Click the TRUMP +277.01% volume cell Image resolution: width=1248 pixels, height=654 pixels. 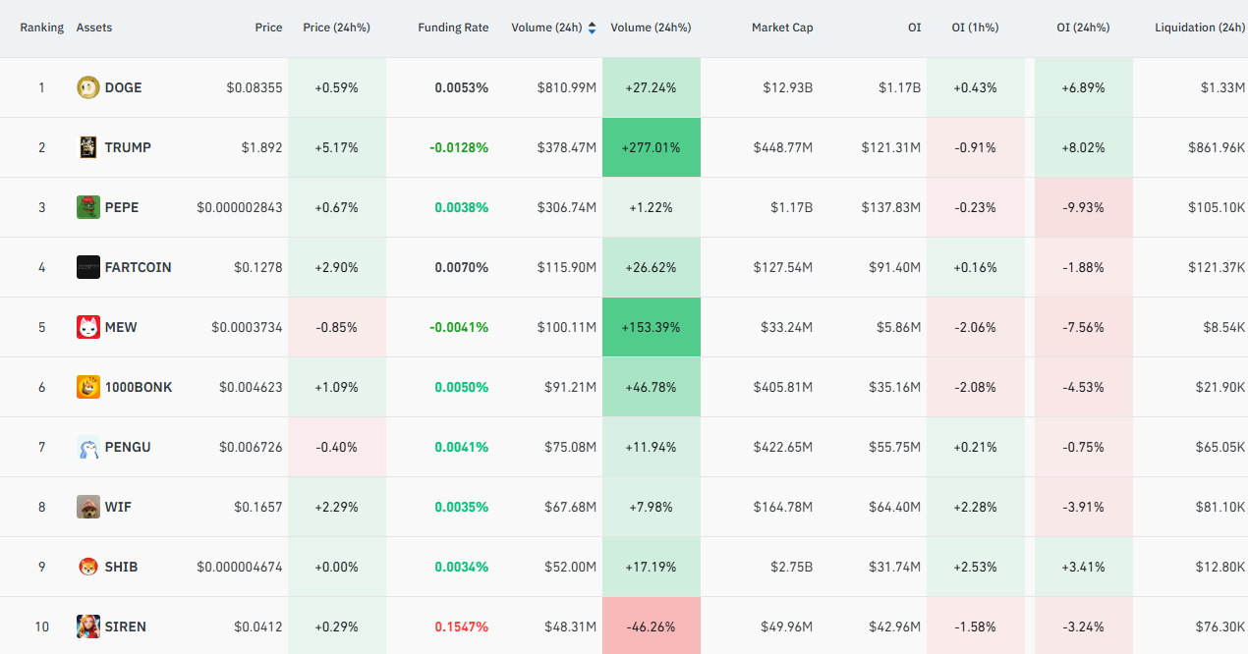pyautogui.click(x=651, y=147)
